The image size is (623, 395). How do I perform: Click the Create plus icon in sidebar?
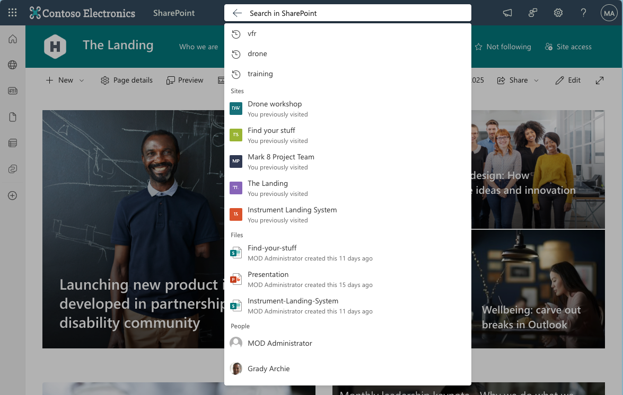[13, 195]
